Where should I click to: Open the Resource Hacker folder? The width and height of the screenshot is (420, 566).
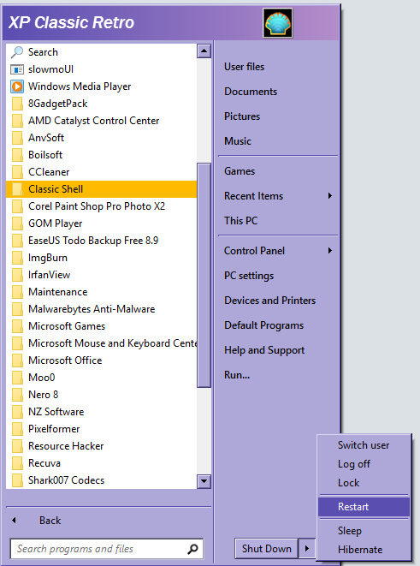pos(101,446)
